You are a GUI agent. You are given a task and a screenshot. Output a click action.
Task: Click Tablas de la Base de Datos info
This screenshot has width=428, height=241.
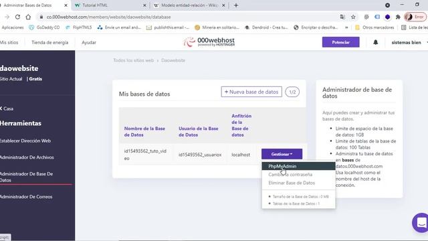tap(296, 204)
